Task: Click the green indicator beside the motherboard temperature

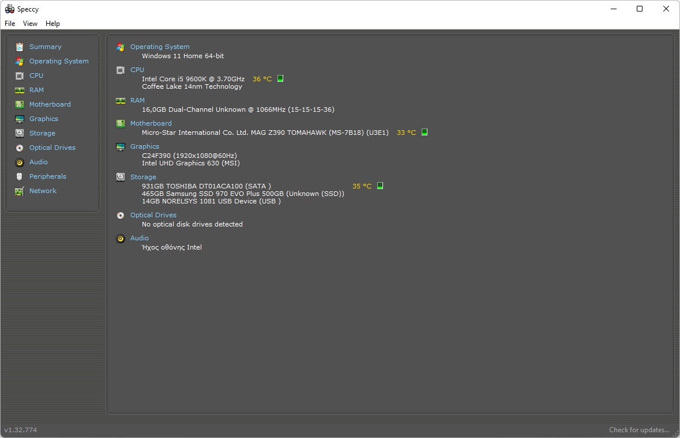Action: [424, 132]
